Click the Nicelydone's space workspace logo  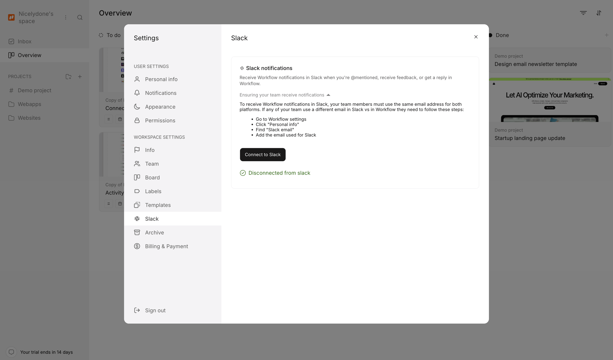click(x=11, y=17)
